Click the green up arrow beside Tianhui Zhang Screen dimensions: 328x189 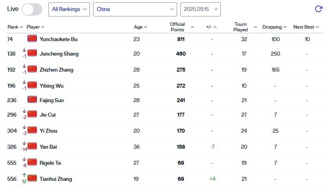tap(24, 175)
